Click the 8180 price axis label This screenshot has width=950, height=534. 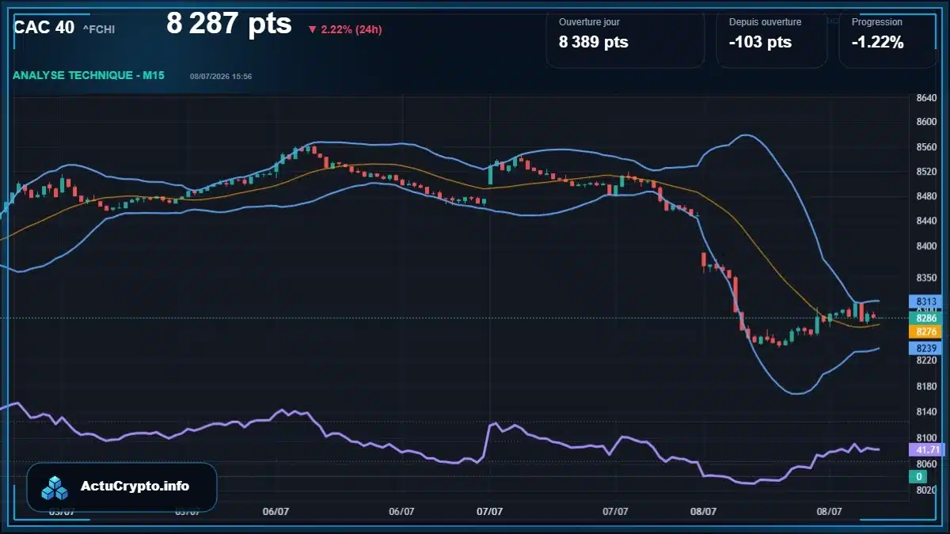[x=925, y=386]
